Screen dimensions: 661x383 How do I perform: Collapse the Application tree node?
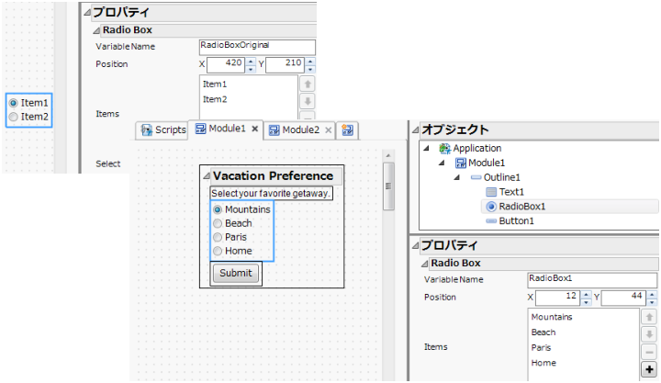pos(426,149)
